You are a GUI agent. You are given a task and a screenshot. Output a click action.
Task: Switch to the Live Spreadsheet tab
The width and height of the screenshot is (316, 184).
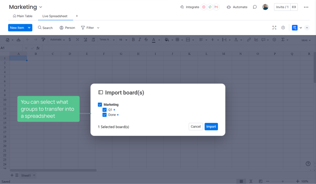click(55, 16)
